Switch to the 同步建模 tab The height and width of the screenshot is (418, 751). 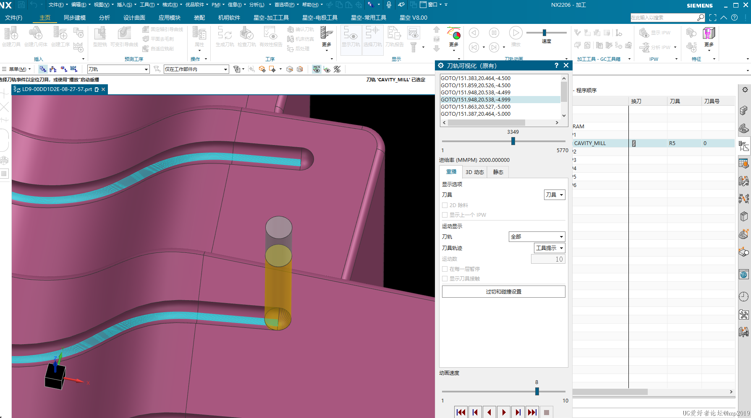pyautogui.click(x=75, y=18)
